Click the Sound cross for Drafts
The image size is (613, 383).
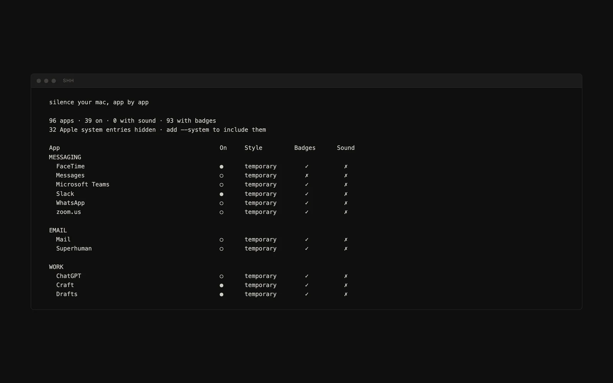coord(346,294)
